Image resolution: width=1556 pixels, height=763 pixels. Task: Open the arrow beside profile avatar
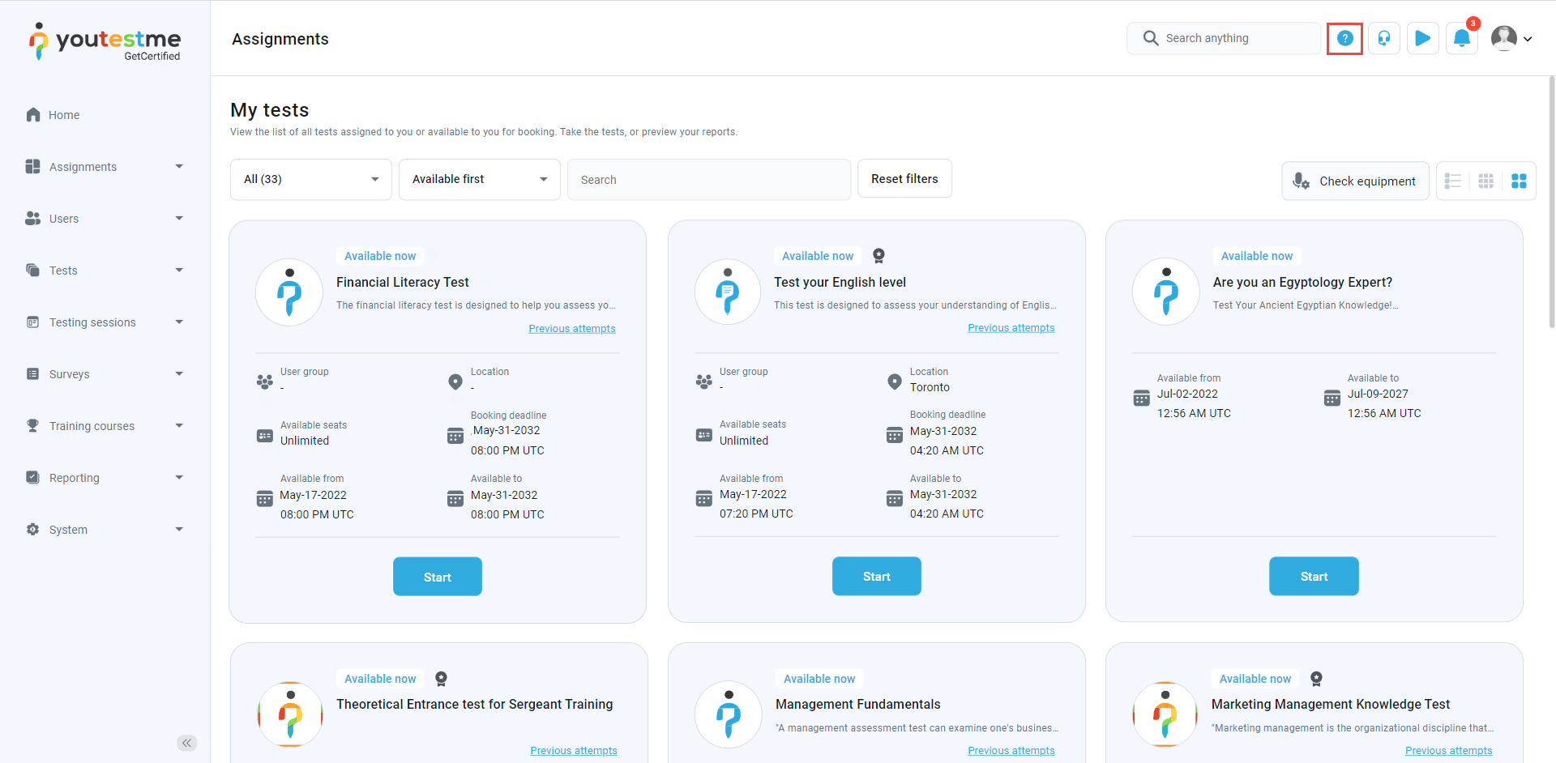1528,39
